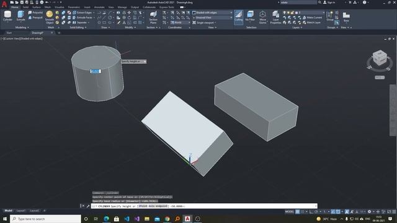Viewport: 397px width, 223px height.
Task: Open the Express Tools ribbon tab
Action: pyautogui.click(x=167, y=7)
